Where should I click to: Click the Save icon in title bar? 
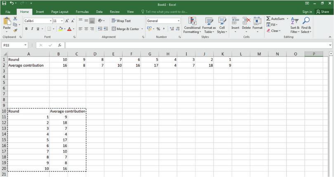pyautogui.click(x=4, y=3)
